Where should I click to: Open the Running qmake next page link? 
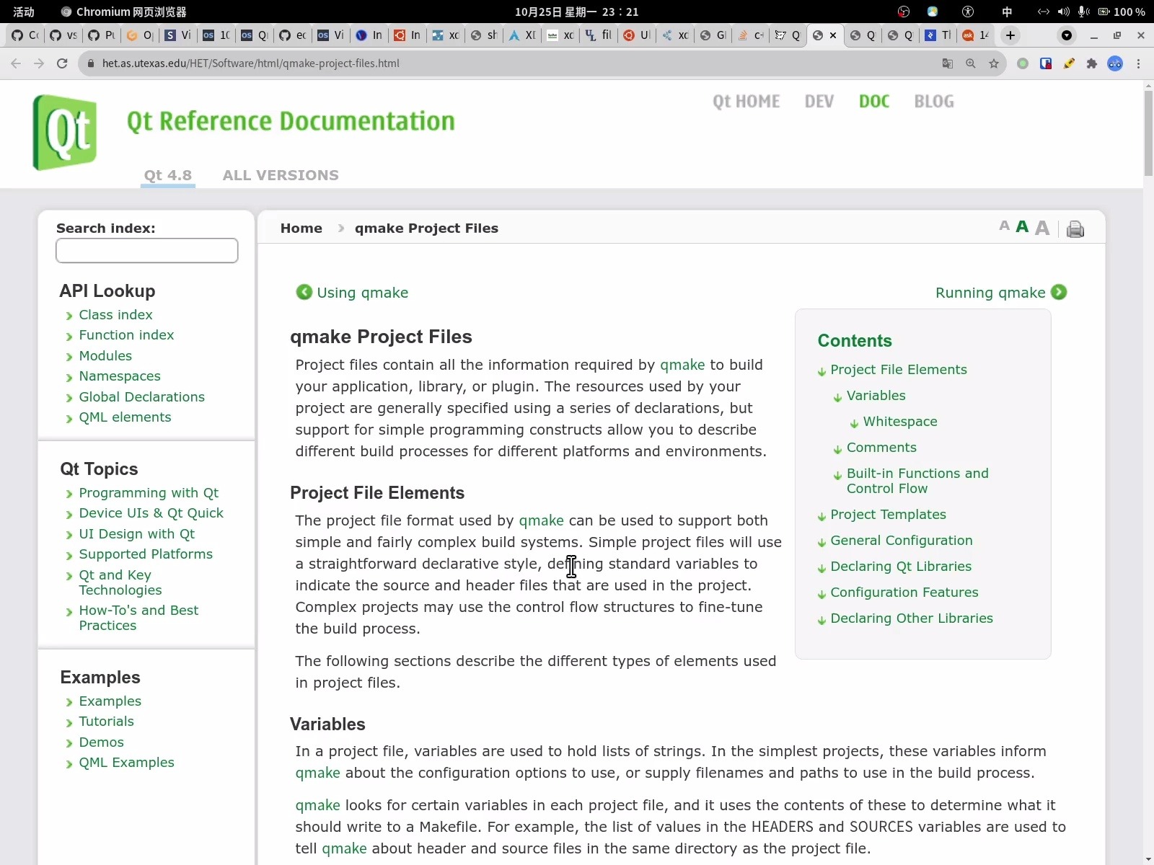(990, 293)
